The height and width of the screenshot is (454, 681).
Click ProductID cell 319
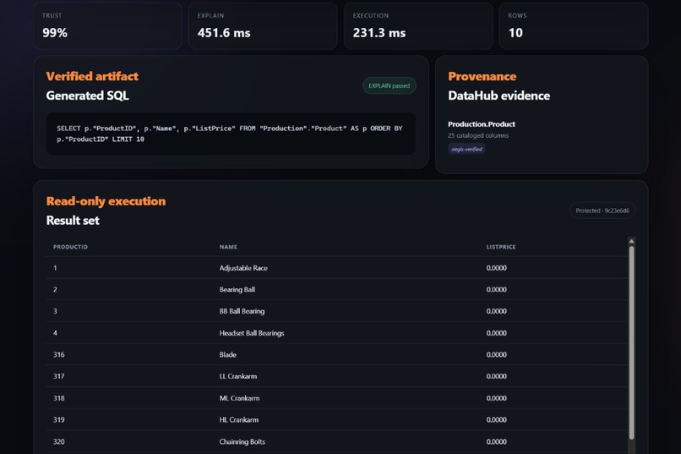tap(58, 419)
